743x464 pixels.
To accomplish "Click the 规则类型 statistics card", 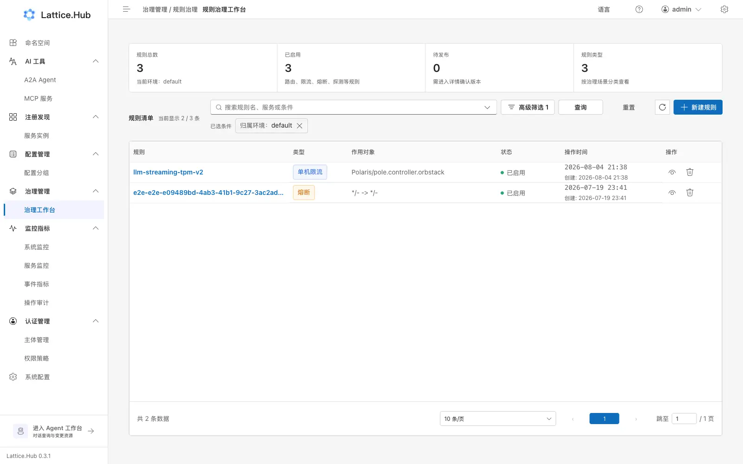I will pos(648,68).
